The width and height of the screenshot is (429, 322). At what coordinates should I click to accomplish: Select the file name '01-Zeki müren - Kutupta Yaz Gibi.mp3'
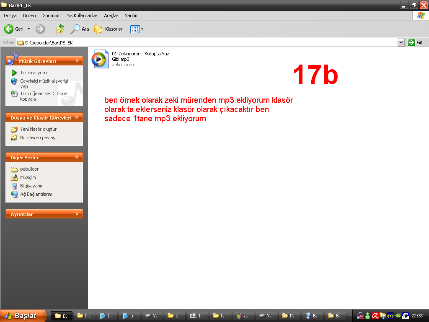click(x=140, y=57)
